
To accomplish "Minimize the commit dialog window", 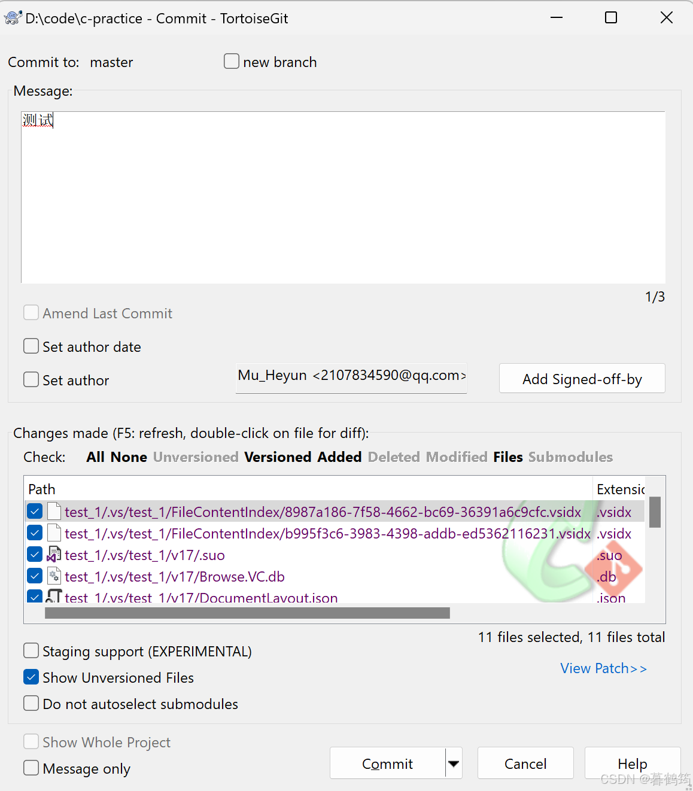I will [x=557, y=17].
